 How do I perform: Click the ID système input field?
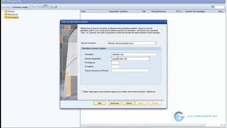click(115, 66)
